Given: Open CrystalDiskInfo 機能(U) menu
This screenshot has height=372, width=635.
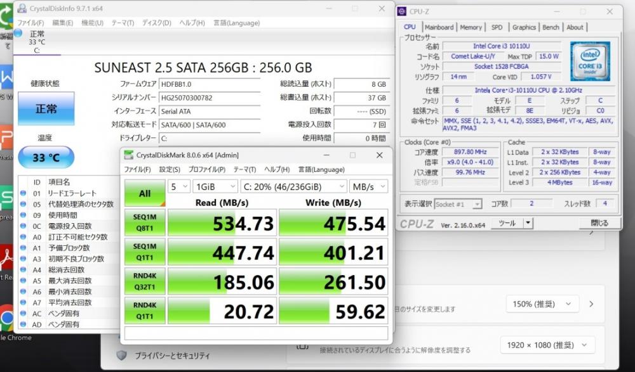Looking at the screenshot, I should [x=92, y=23].
